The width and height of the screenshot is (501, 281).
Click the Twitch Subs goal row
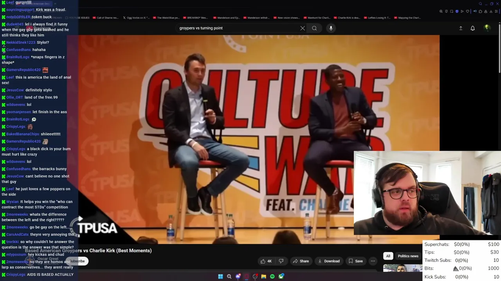coord(462,260)
